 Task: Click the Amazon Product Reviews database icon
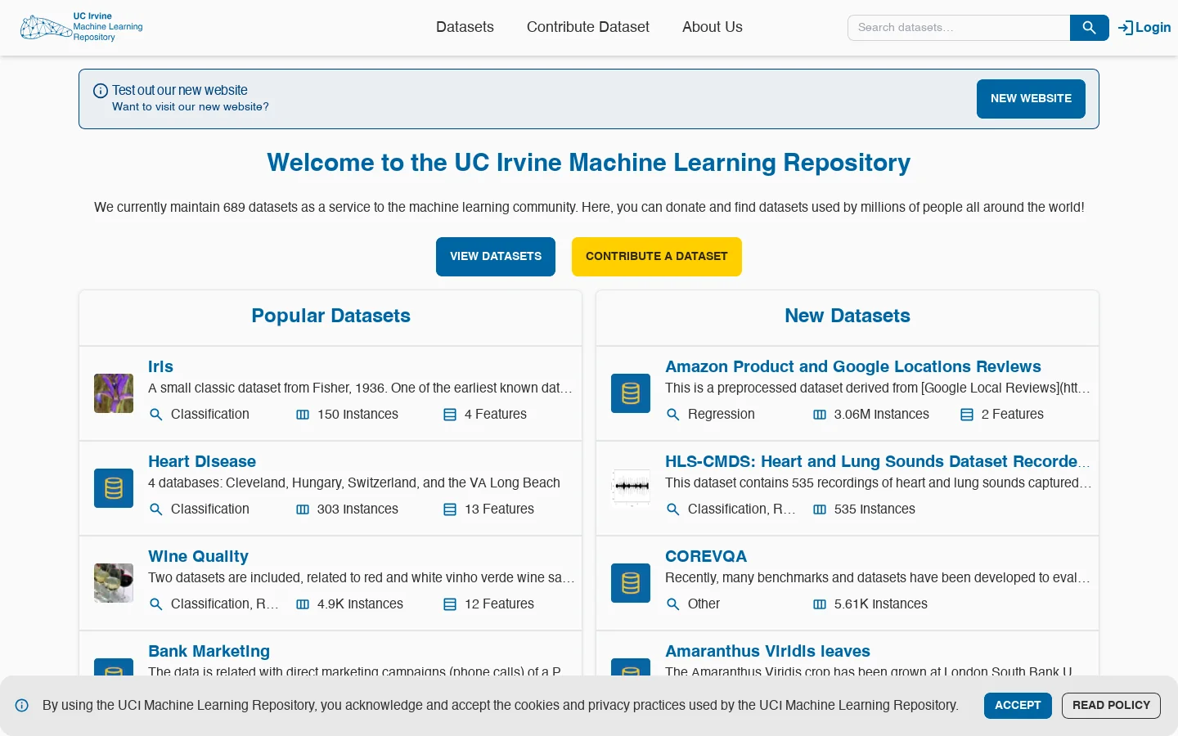tap(631, 393)
